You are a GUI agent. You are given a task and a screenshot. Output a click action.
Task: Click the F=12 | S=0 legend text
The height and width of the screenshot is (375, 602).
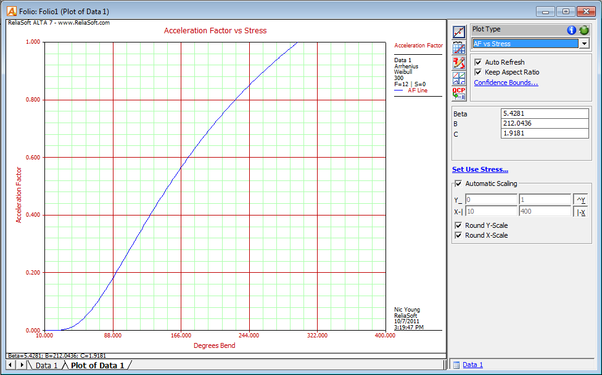[x=410, y=84]
